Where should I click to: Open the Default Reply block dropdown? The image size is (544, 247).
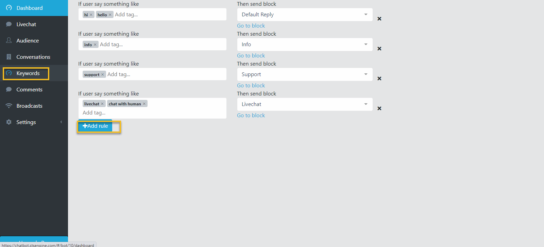305,15
